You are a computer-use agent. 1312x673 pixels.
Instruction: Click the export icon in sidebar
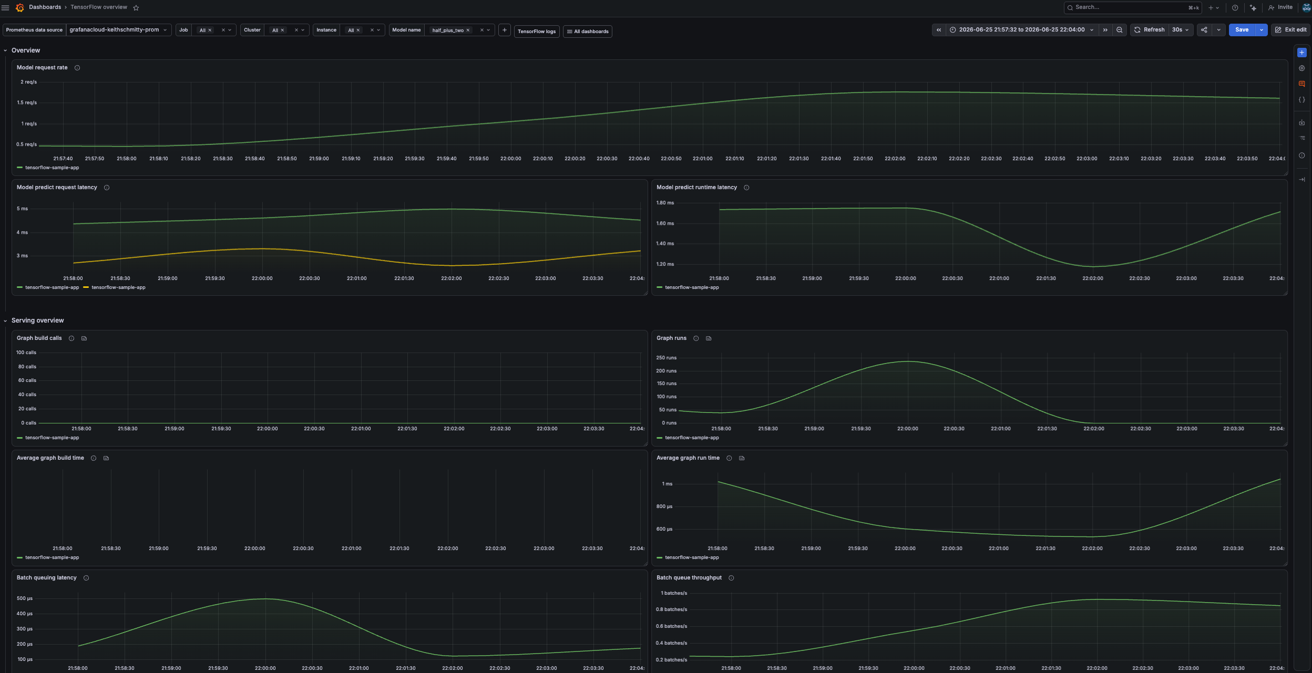coord(1302,122)
